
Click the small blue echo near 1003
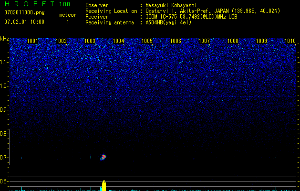(91, 157)
